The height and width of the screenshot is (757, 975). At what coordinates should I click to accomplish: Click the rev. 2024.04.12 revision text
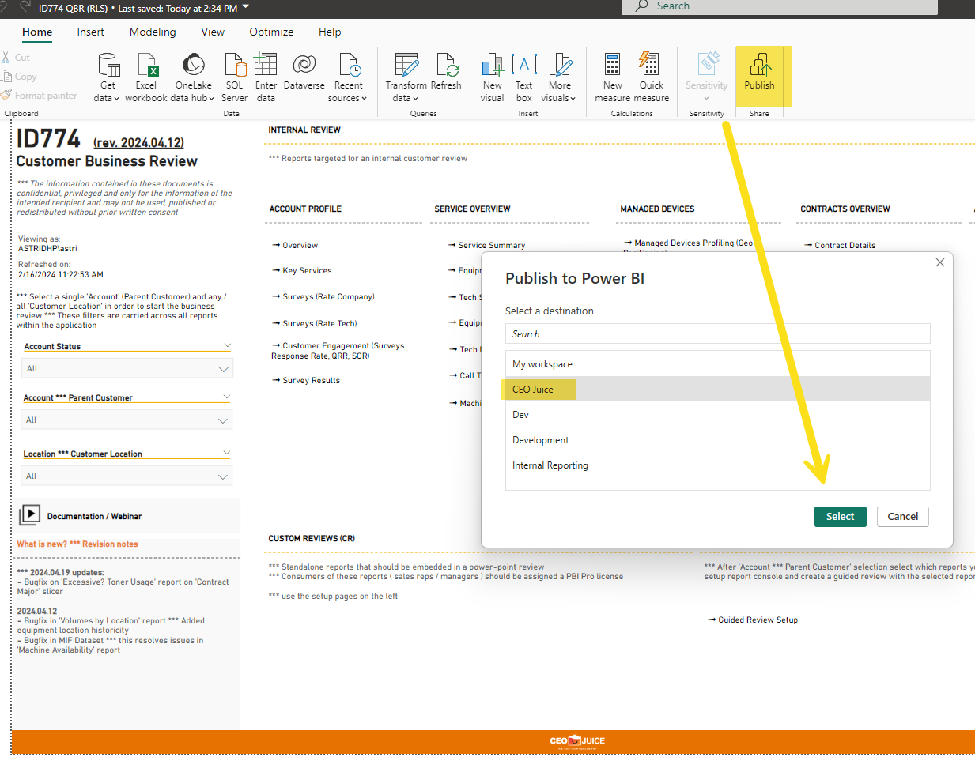[x=138, y=142]
